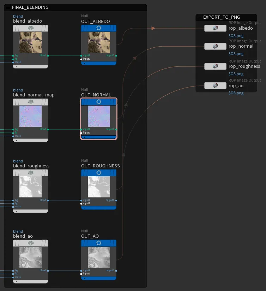The height and width of the screenshot is (291, 266).
Task: Click the input2 port on OUT_AO
Action: [x=81, y=274]
